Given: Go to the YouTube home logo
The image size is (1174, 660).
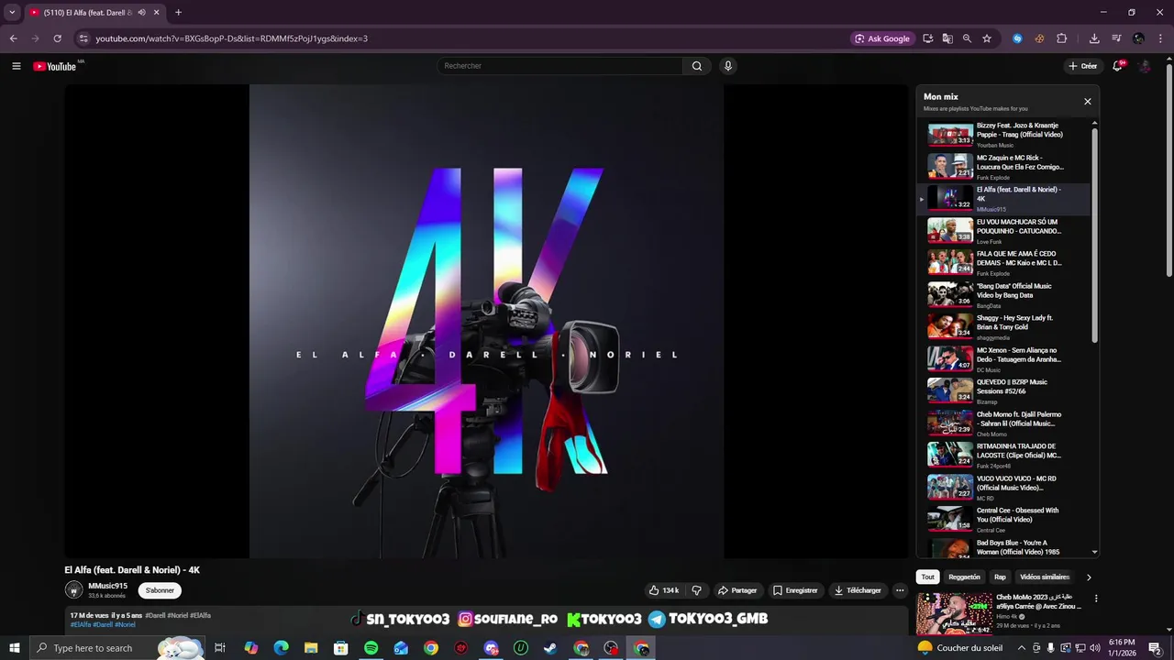Looking at the screenshot, I should [x=55, y=66].
